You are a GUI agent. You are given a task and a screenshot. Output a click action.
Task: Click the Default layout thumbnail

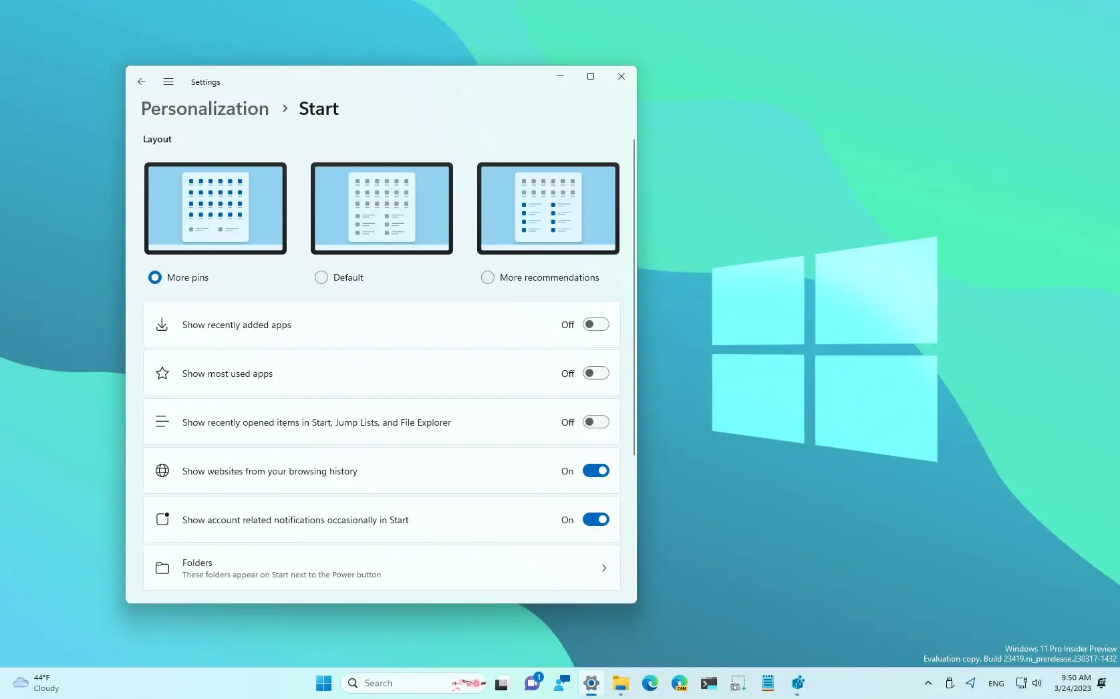(382, 208)
